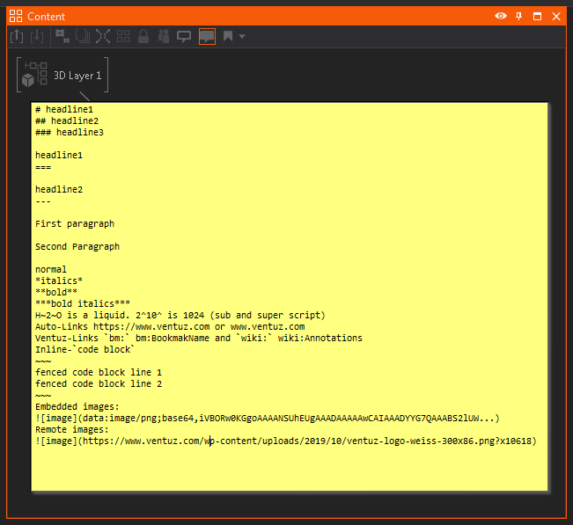
Task: Click the remote image URL line
Action: (286, 441)
